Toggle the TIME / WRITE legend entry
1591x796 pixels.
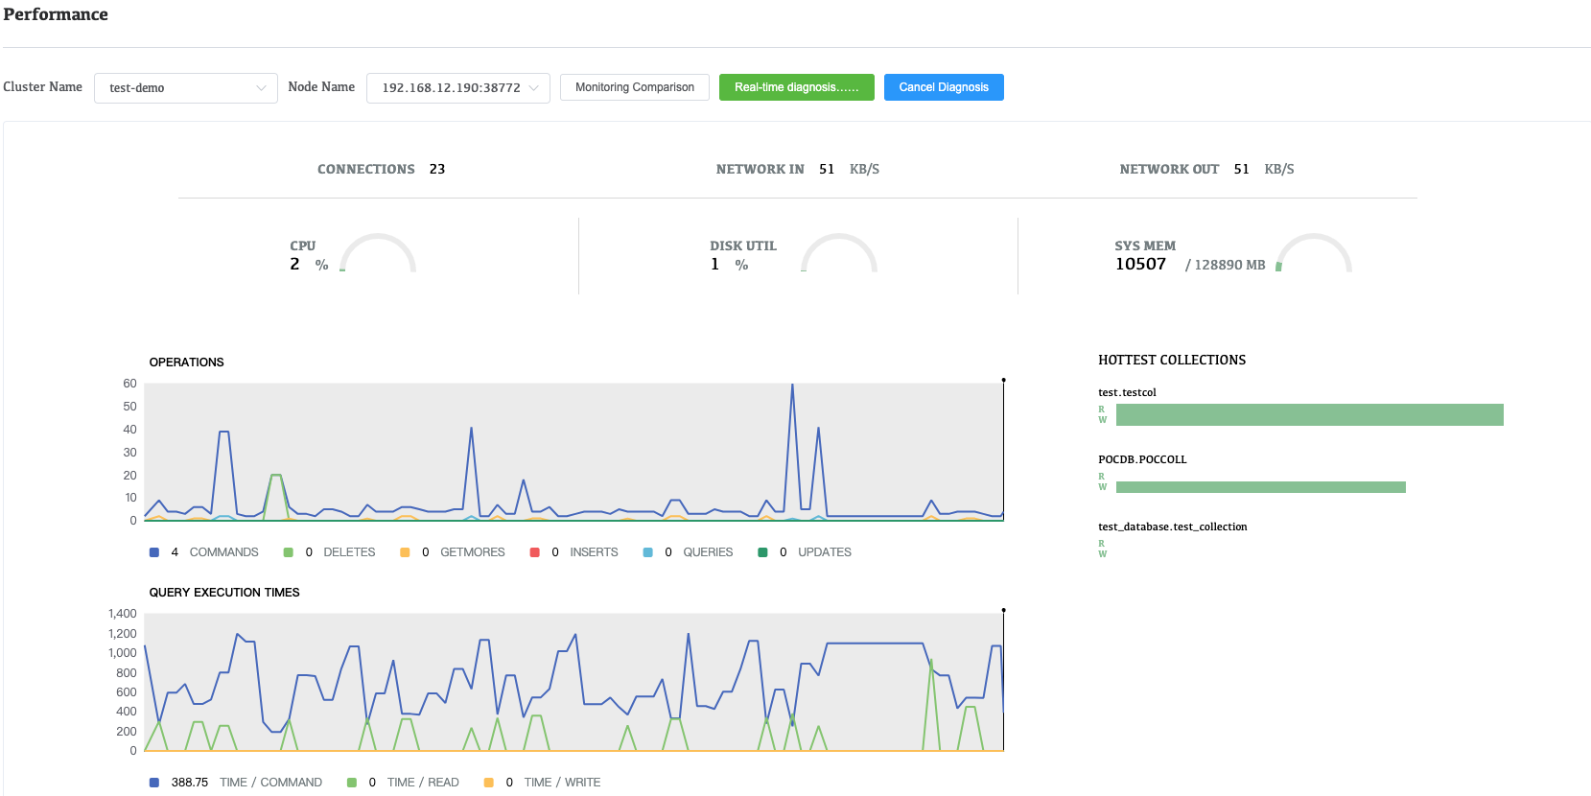[542, 783]
